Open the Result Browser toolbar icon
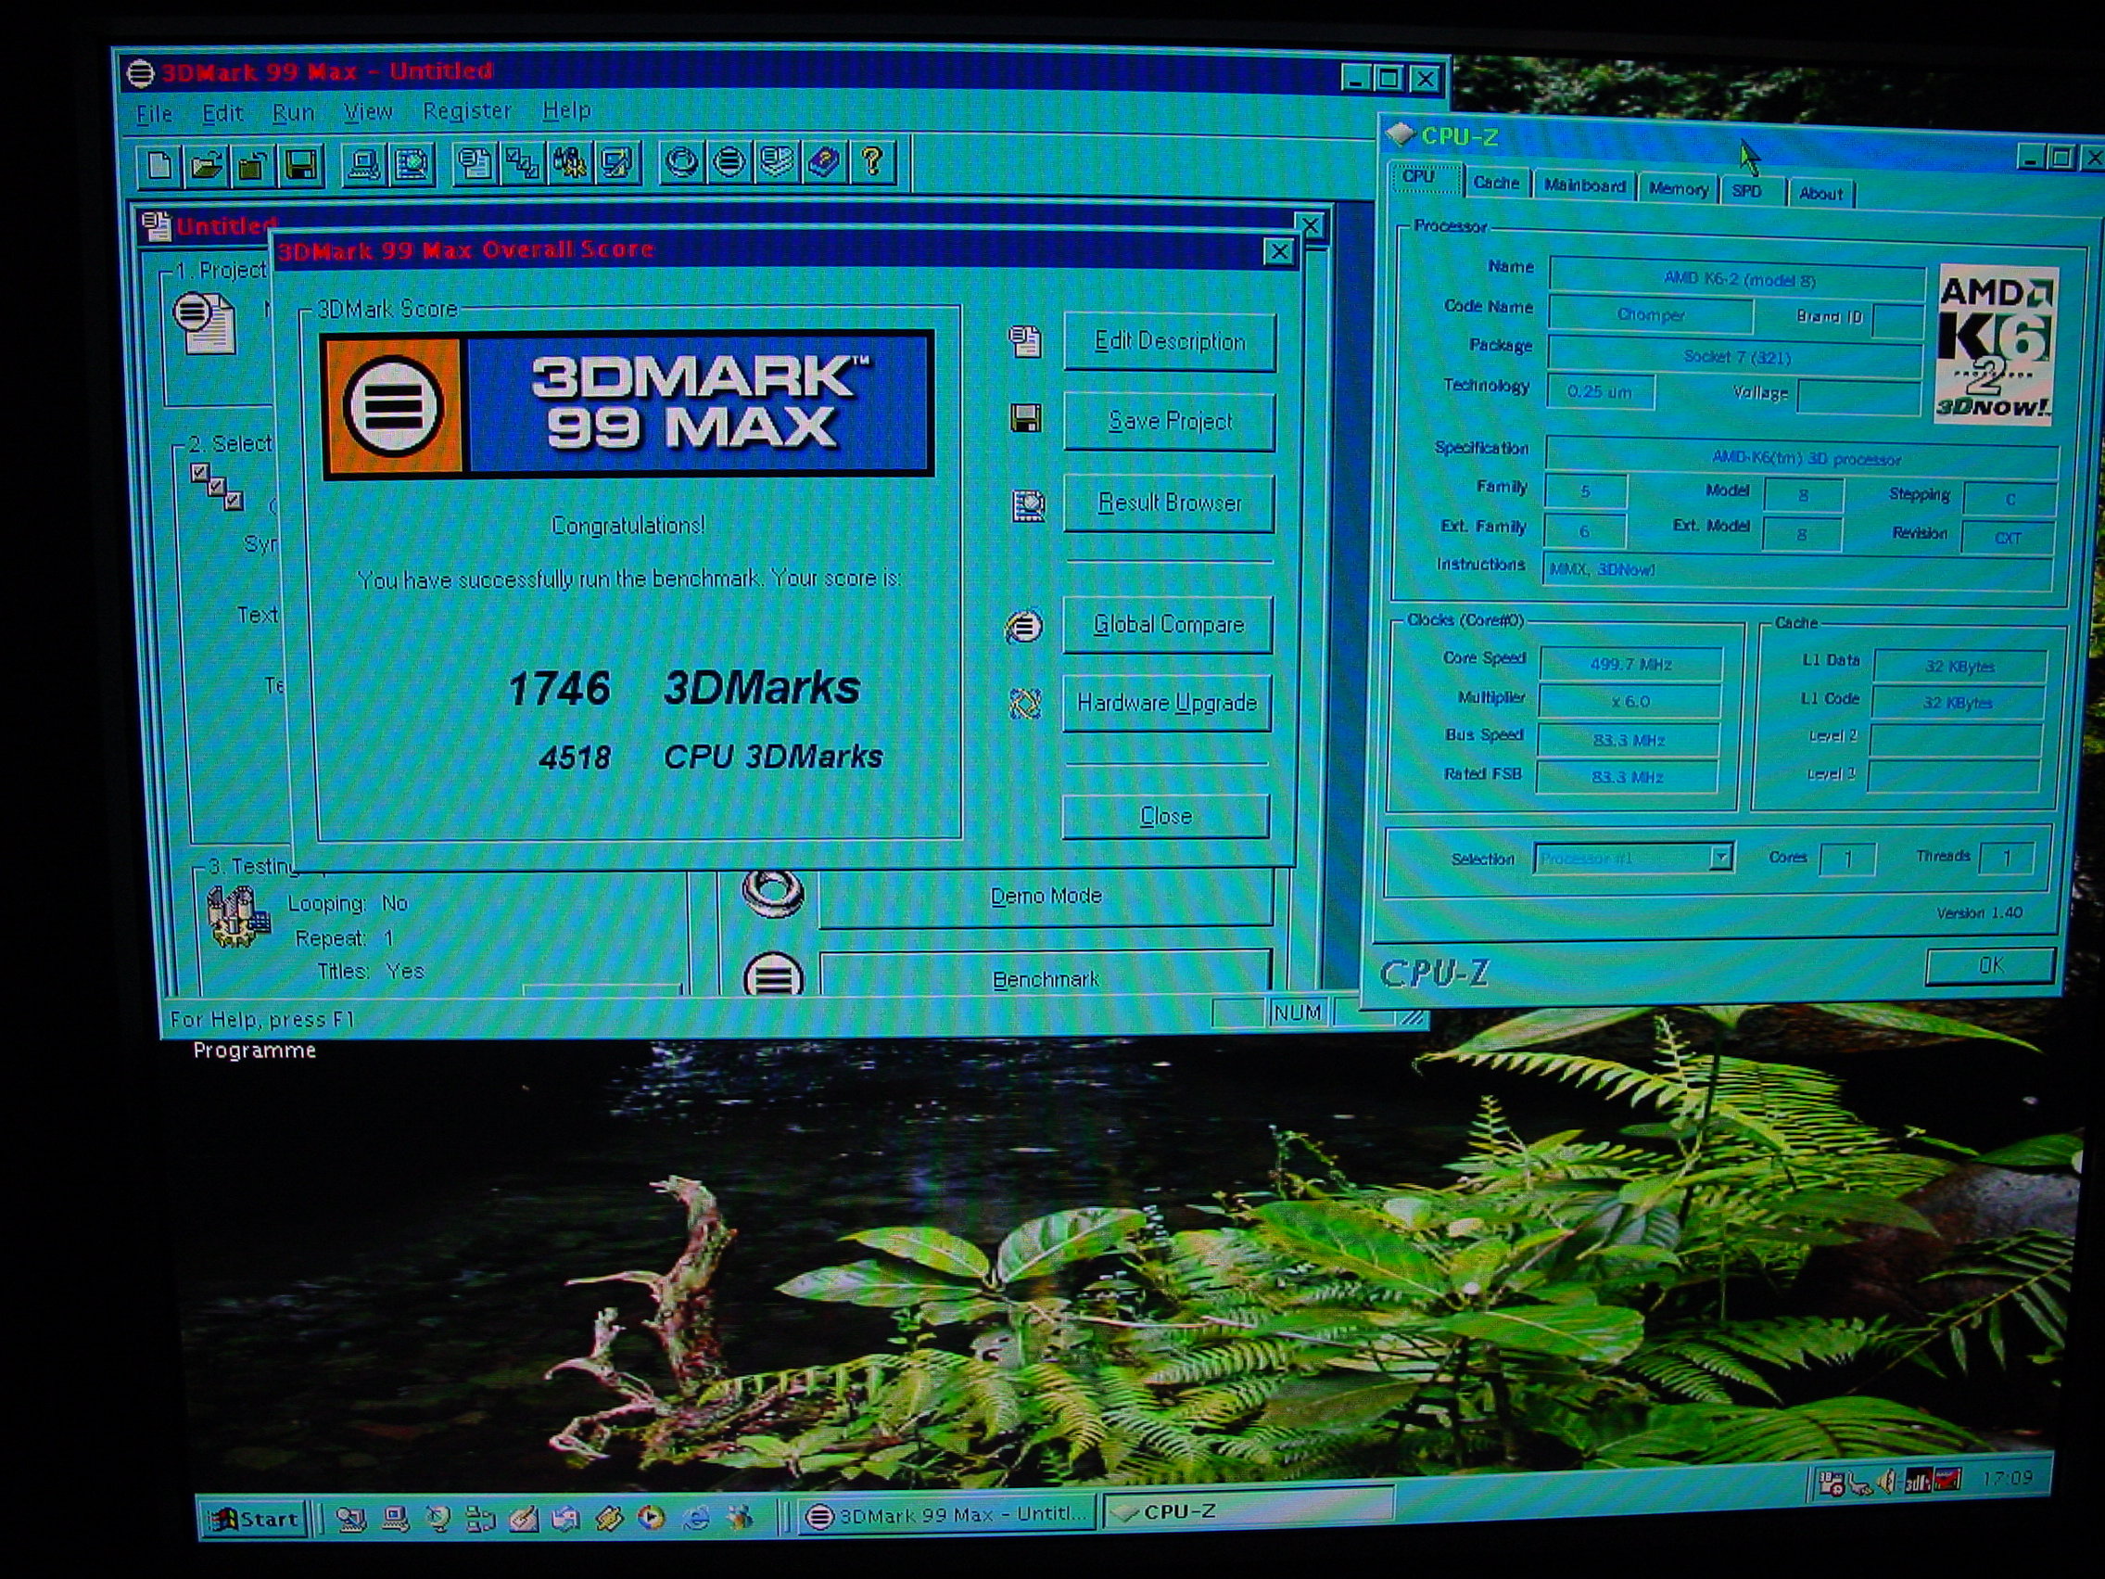This screenshot has width=2105, height=1579. point(412,165)
